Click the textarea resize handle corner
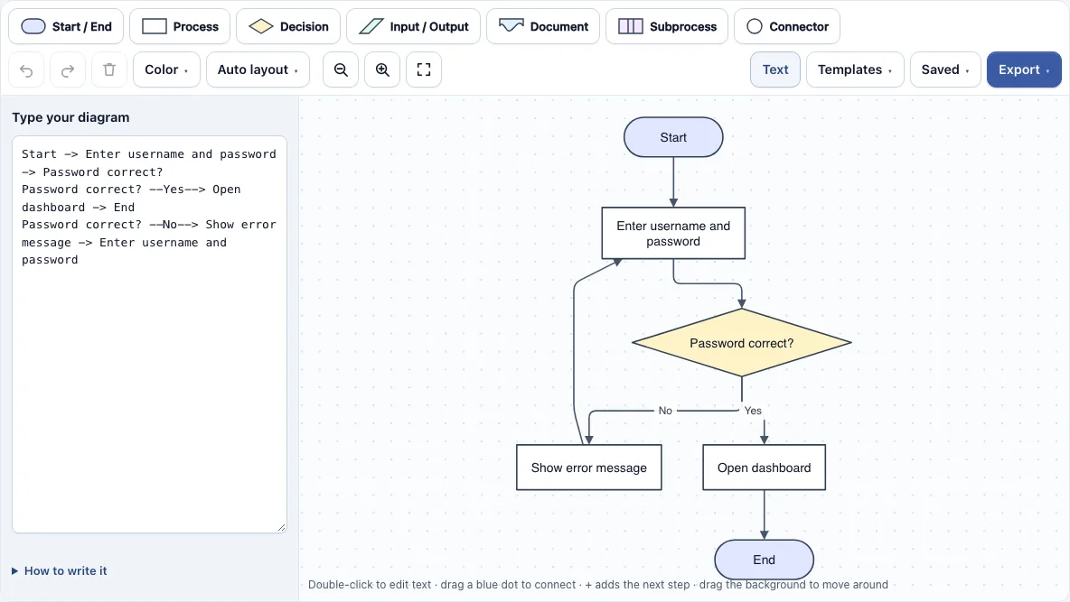 coord(282,528)
